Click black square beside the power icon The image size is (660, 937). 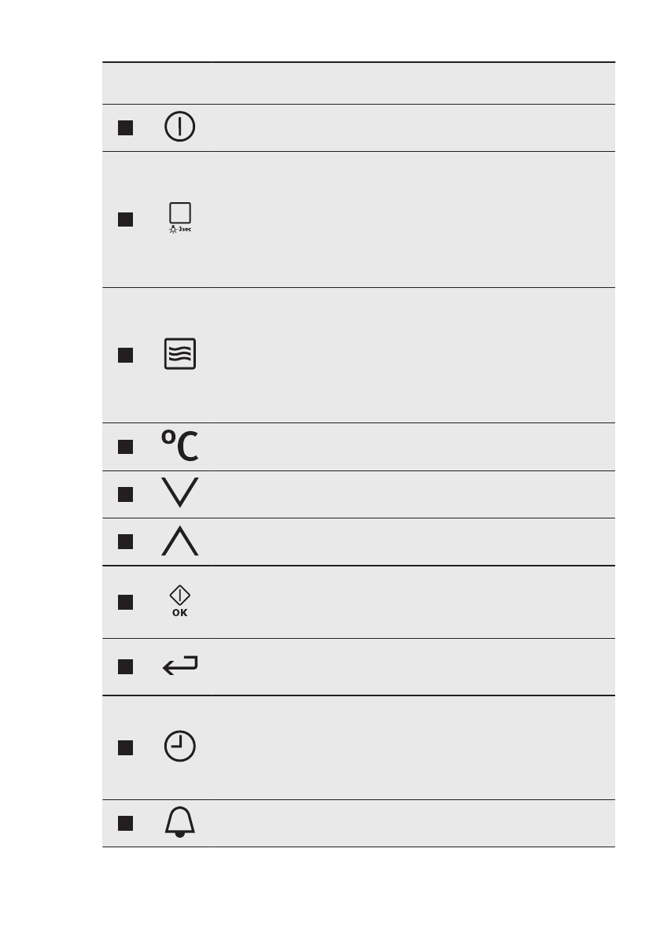point(124,127)
